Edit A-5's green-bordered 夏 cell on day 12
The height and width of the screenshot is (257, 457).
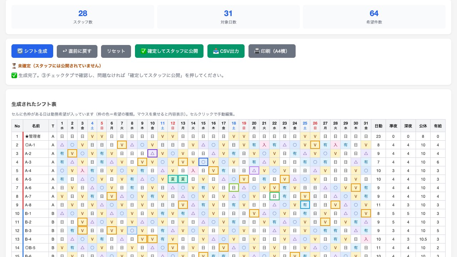[x=173, y=179]
